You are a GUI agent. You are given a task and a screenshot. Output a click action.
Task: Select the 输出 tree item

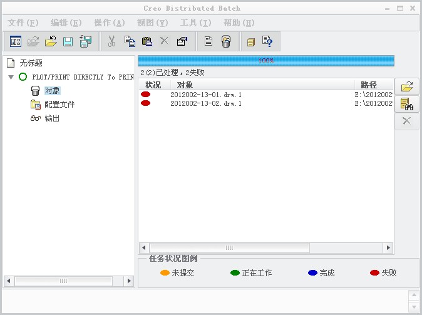point(52,118)
